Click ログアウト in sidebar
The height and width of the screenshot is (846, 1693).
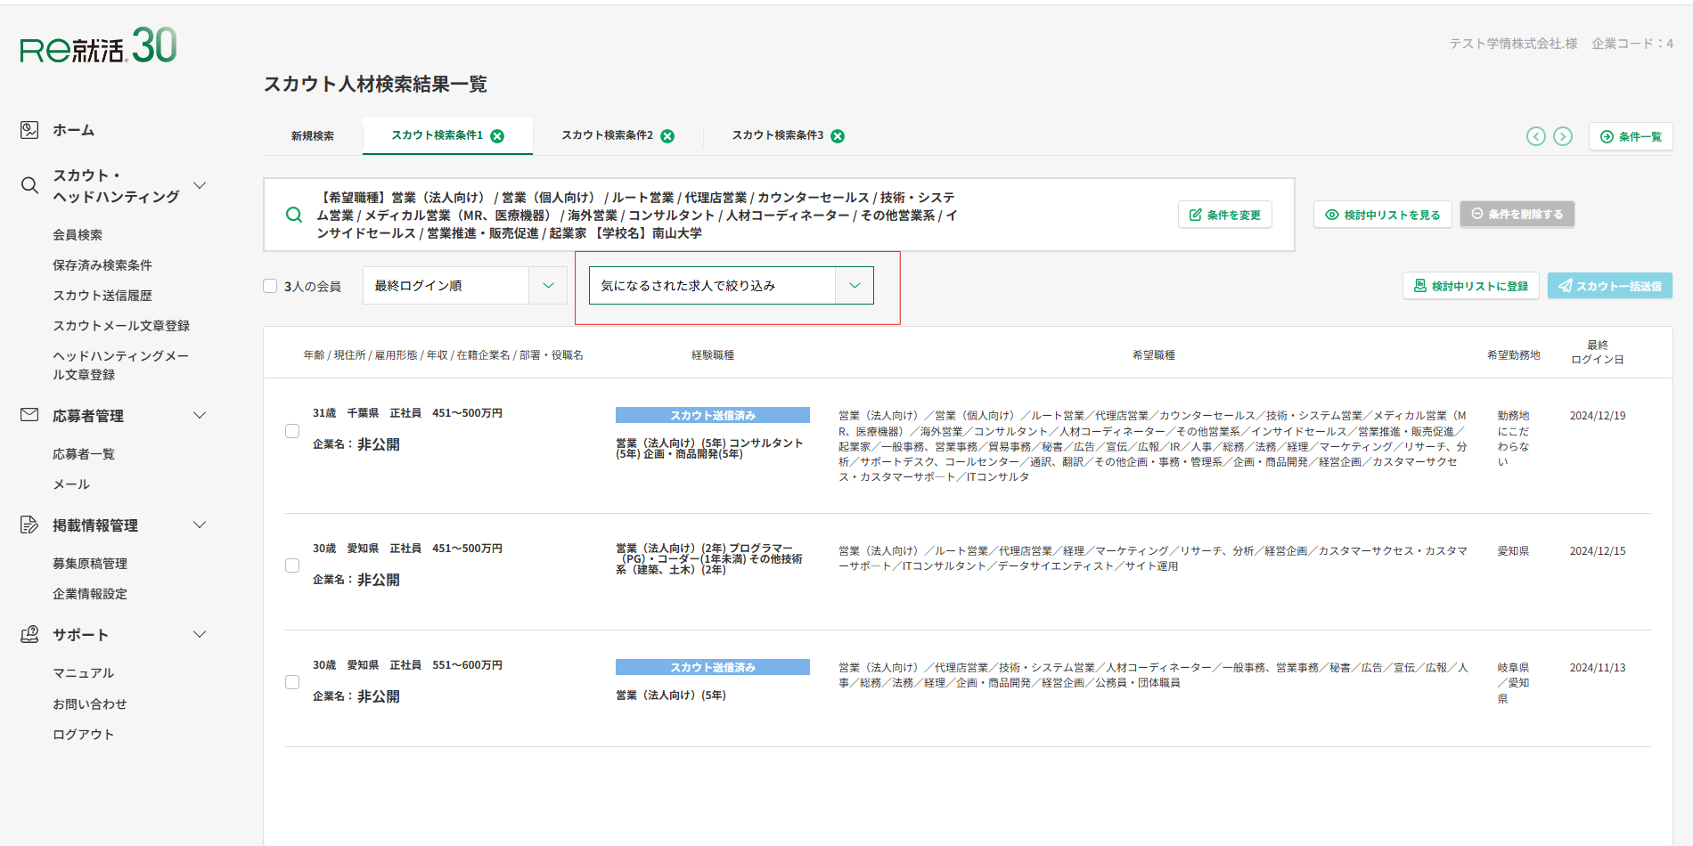(84, 735)
